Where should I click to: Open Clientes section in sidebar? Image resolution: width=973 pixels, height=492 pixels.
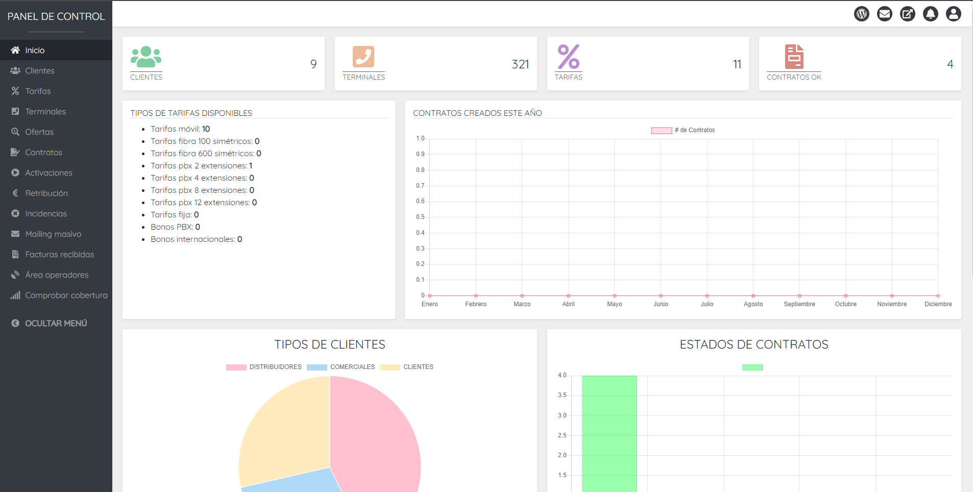click(56, 70)
